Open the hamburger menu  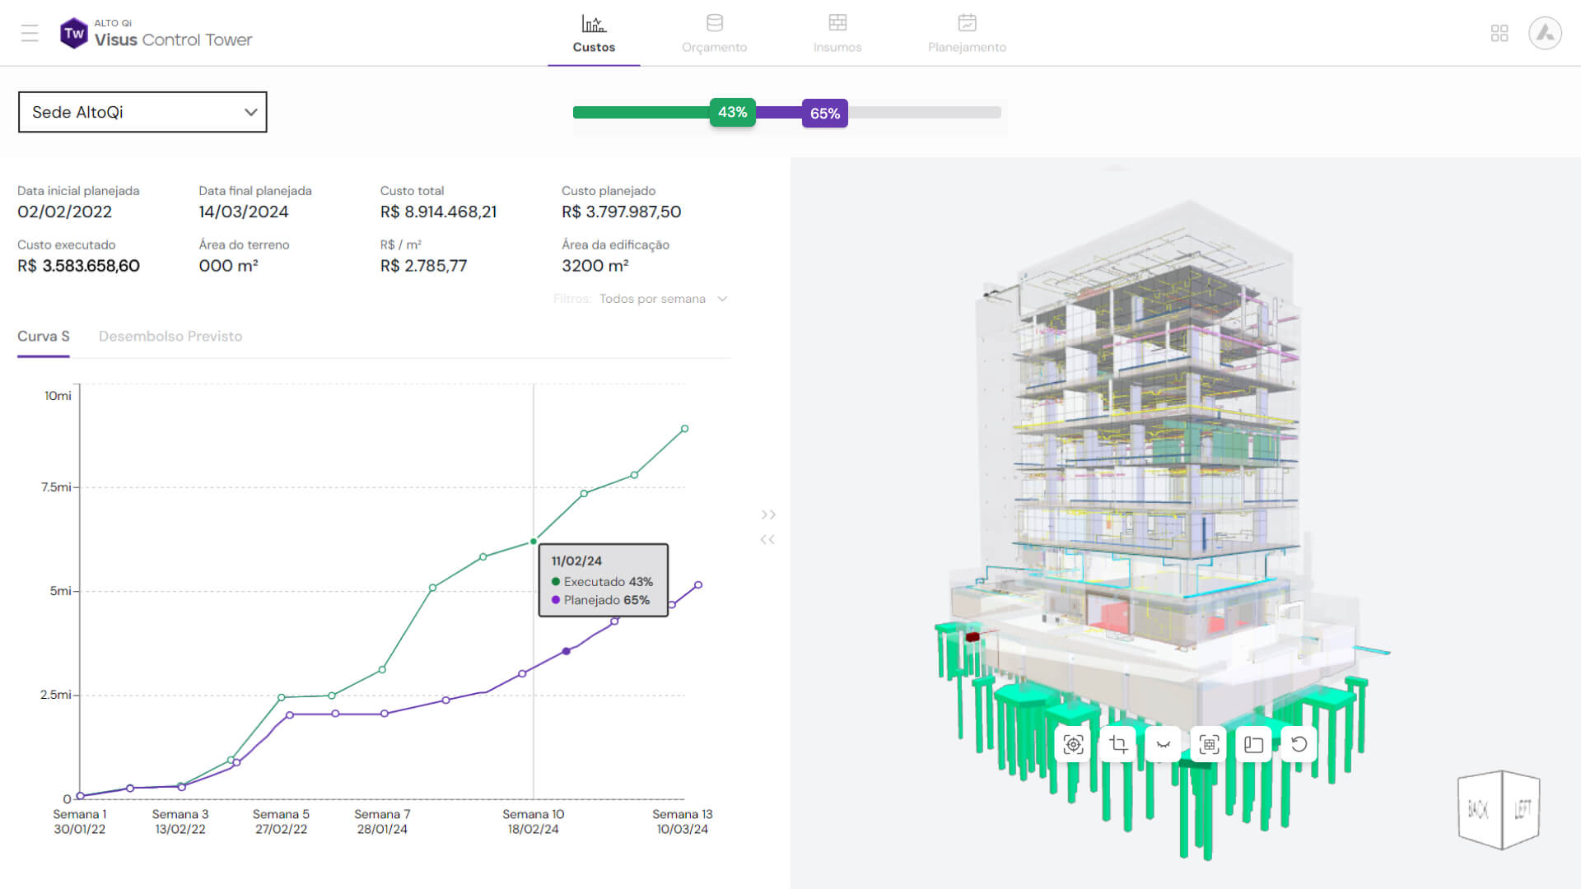30,33
